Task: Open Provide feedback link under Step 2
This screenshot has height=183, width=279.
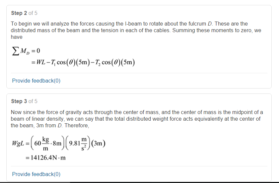Action: [36, 81]
